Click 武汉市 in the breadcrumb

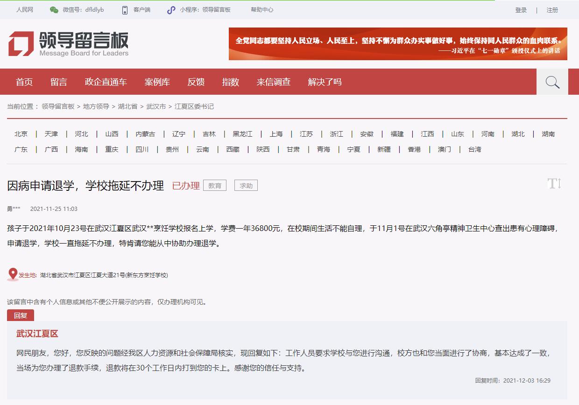(156, 106)
